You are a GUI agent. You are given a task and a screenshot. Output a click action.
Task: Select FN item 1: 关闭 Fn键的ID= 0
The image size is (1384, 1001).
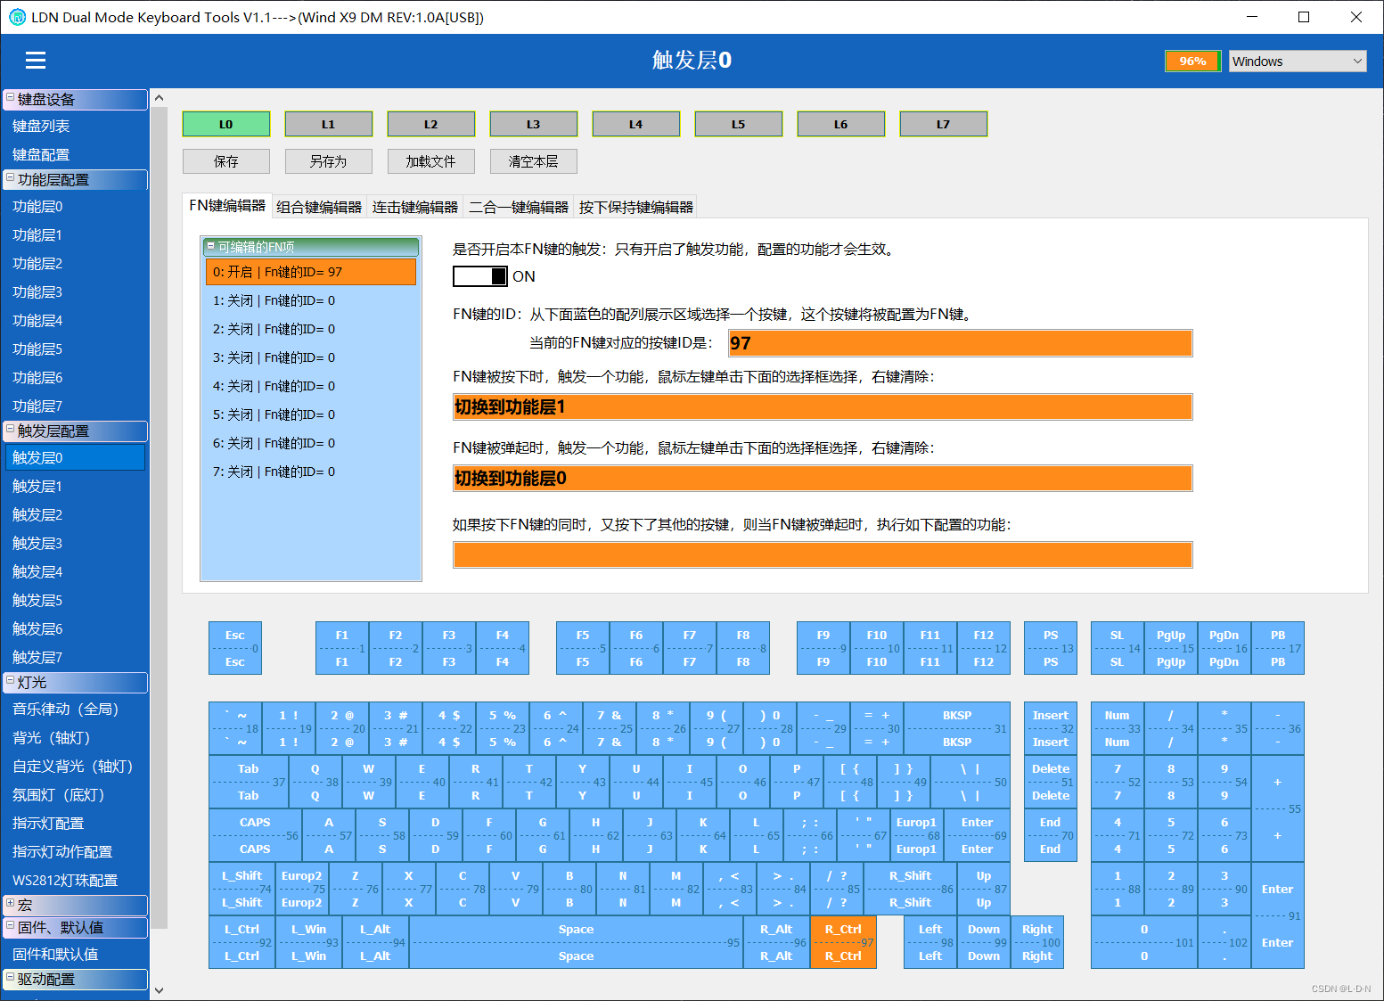(x=311, y=300)
